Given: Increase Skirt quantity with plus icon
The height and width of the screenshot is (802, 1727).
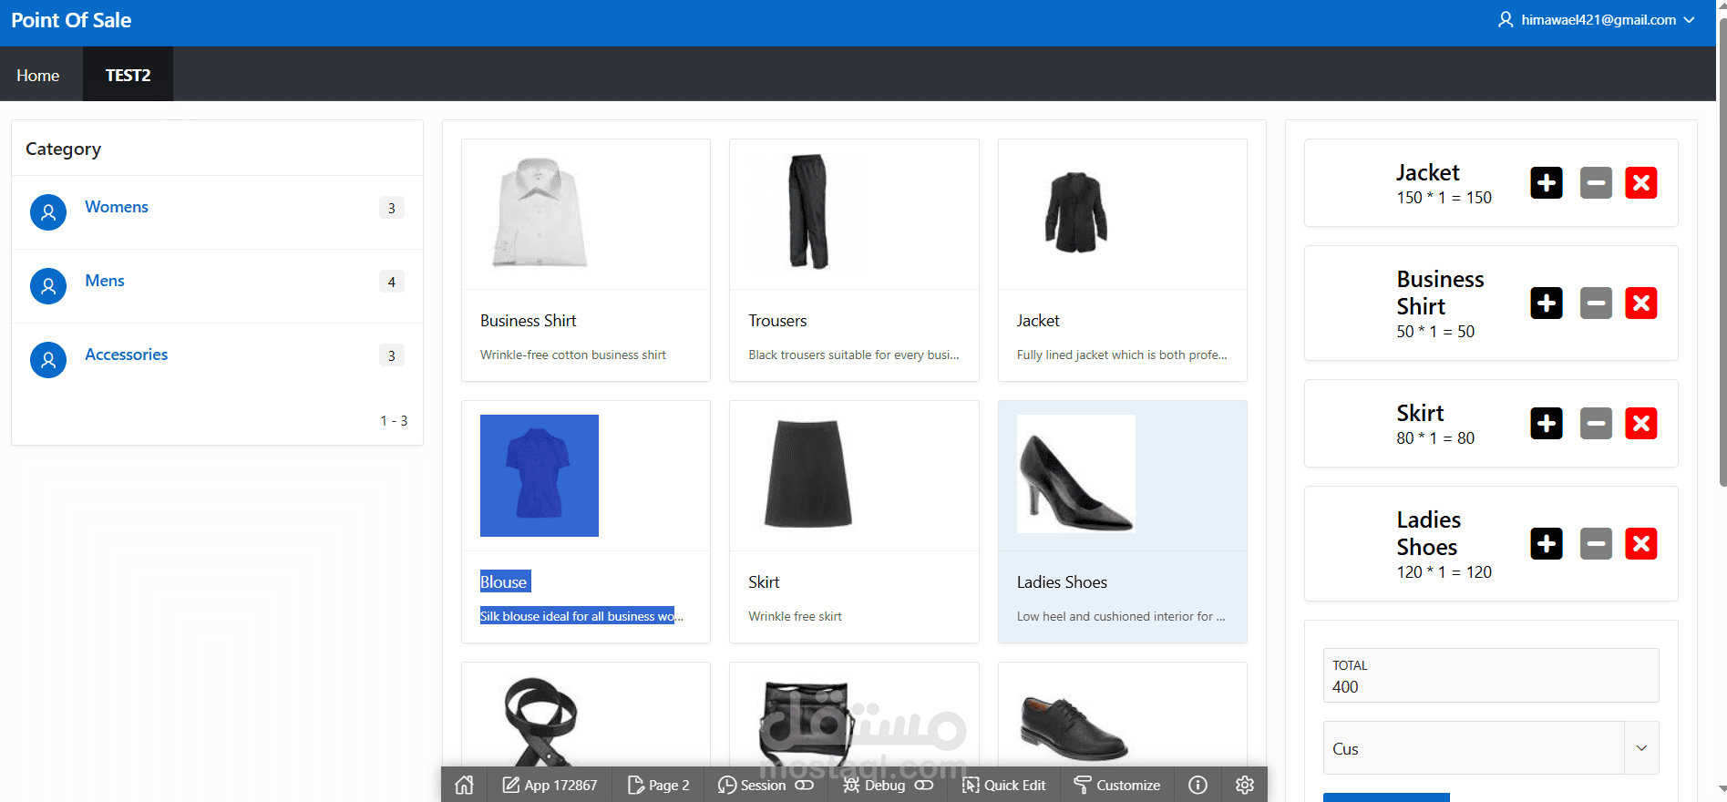Looking at the screenshot, I should coord(1547,423).
